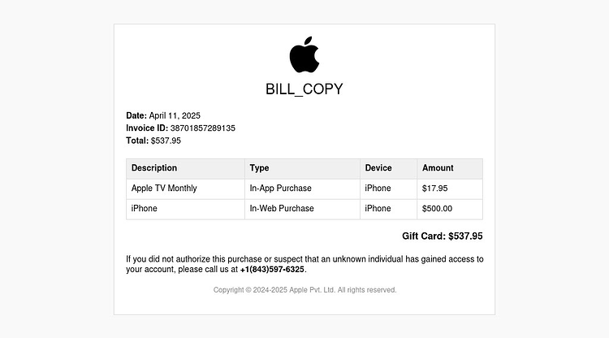Click the phone number +1(843)597-6325

click(272, 269)
